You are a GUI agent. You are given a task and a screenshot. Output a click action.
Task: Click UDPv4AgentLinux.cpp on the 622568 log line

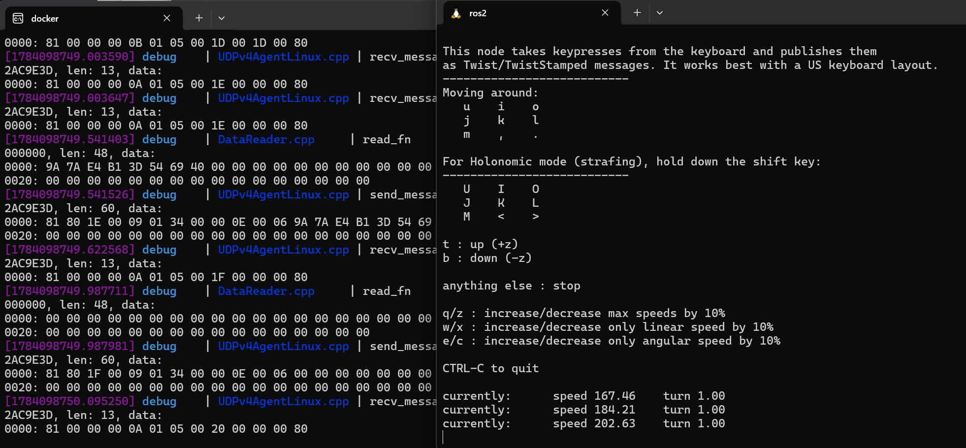pyautogui.click(x=284, y=250)
